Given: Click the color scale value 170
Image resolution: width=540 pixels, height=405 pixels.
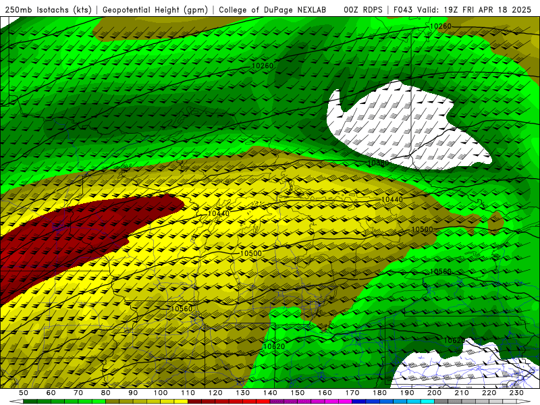Looking at the screenshot, I should [352, 393].
